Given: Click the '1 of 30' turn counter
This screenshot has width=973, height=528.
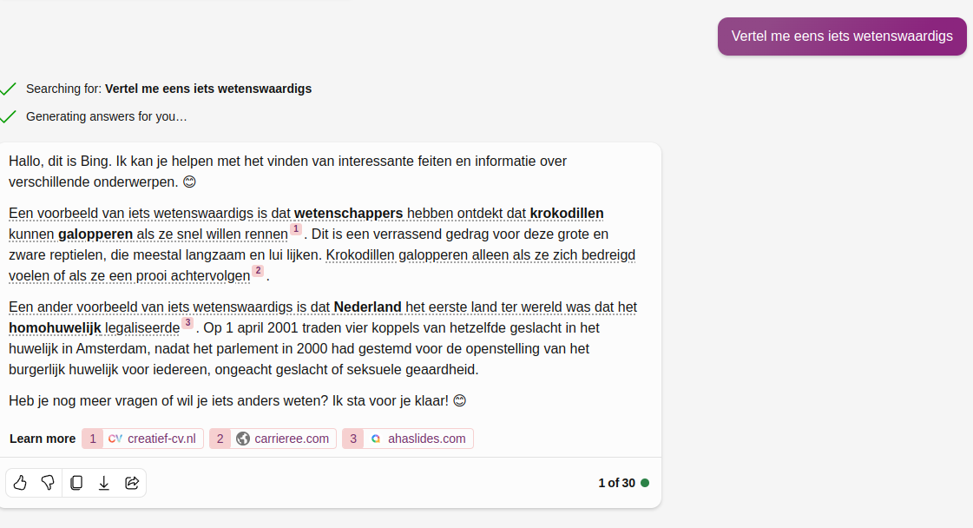Looking at the screenshot, I should pos(616,483).
